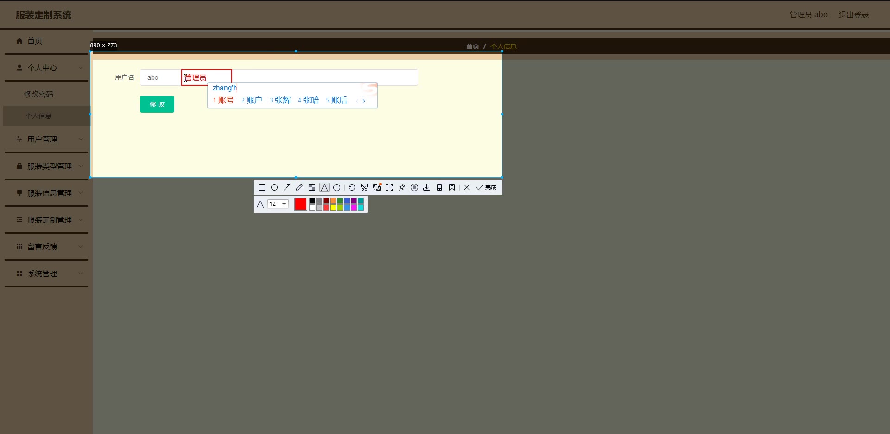Image resolution: width=890 pixels, height=434 pixels.
Task: Pick the black color swatch
Action: [x=312, y=201]
